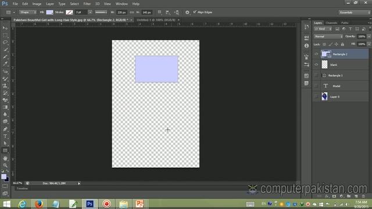Screen dimensions: 372x209
Task: Open the geometry options gear icon
Action: pyautogui.click(x=187, y=12)
